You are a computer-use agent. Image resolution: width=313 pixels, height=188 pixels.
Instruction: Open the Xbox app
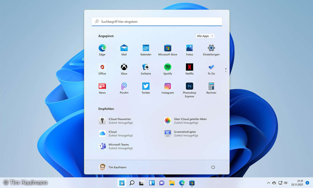click(124, 69)
